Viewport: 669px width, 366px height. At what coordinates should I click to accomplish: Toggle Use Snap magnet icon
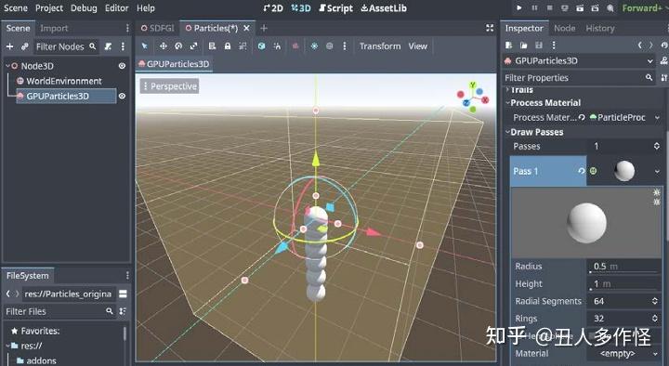click(x=277, y=46)
